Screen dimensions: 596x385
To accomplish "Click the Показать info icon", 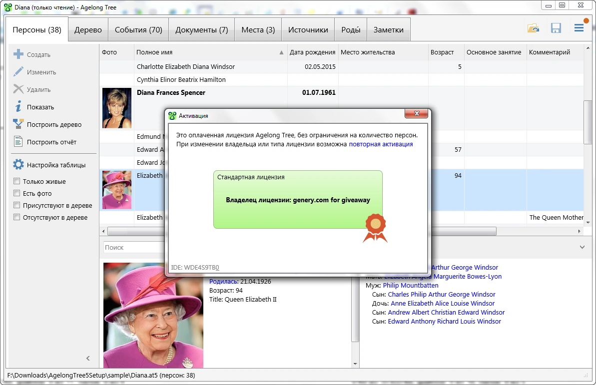I will point(18,107).
